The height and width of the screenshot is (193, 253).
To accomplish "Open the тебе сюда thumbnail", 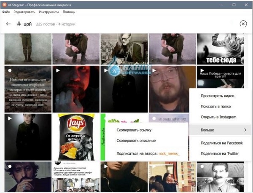I will 220,49.
